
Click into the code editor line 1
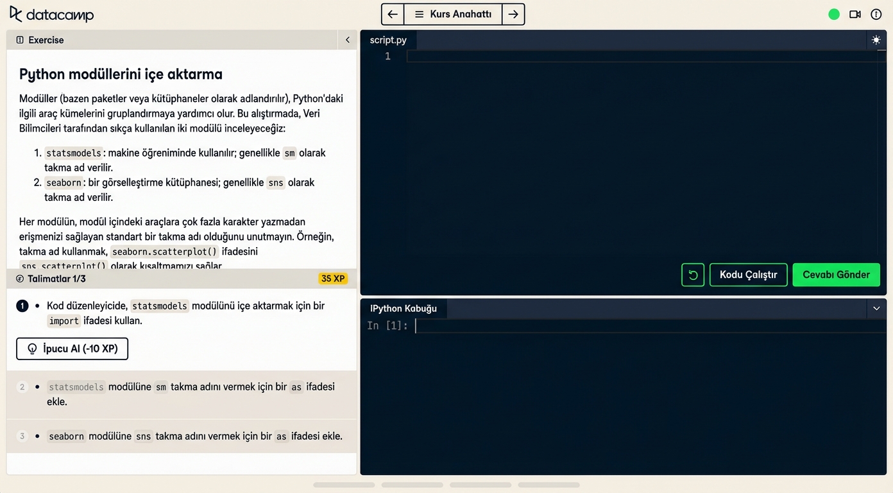tap(642, 56)
